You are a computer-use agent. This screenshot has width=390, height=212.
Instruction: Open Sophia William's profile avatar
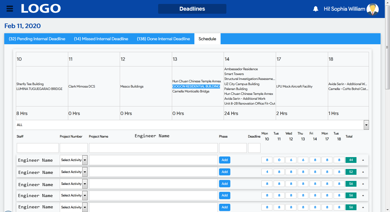point(372,9)
